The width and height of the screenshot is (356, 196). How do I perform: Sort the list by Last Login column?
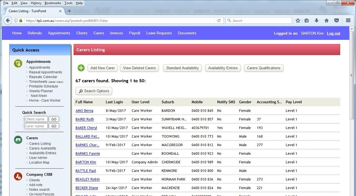click(x=114, y=102)
